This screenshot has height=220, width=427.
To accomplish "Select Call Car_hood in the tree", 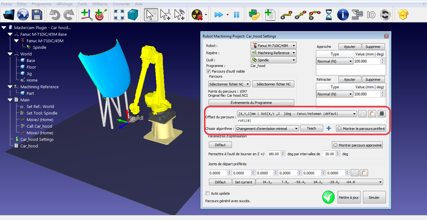I will tap(39, 126).
